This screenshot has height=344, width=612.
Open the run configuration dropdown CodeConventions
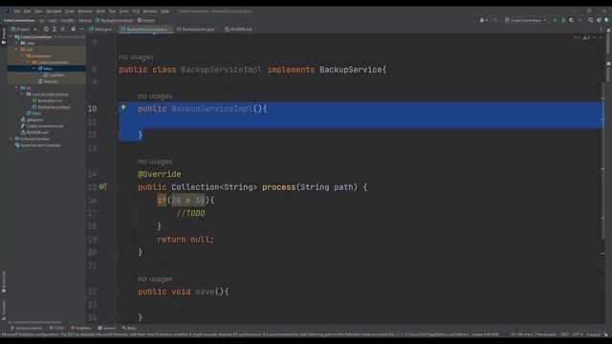click(x=525, y=20)
